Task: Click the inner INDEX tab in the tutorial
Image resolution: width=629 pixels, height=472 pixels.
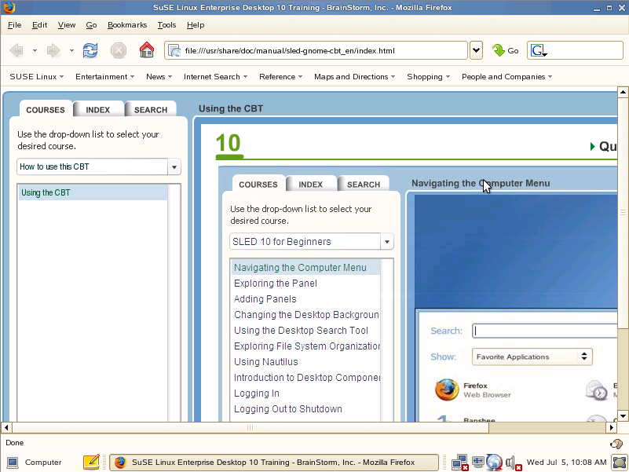Action: (x=310, y=185)
